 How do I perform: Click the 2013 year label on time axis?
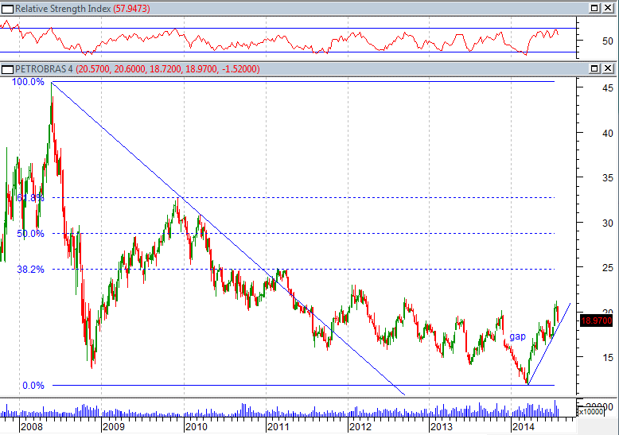click(442, 427)
